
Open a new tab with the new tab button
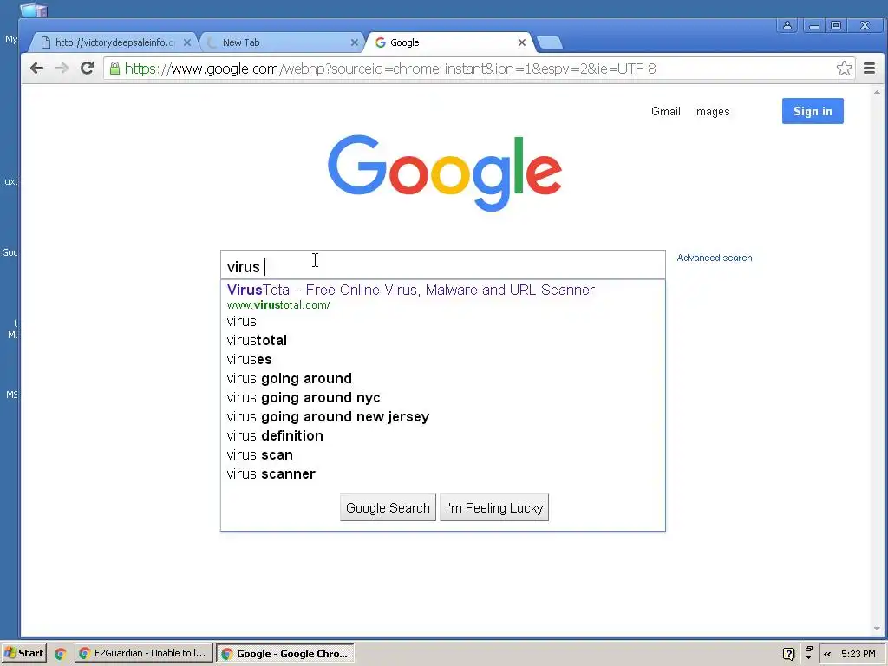(549, 42)
